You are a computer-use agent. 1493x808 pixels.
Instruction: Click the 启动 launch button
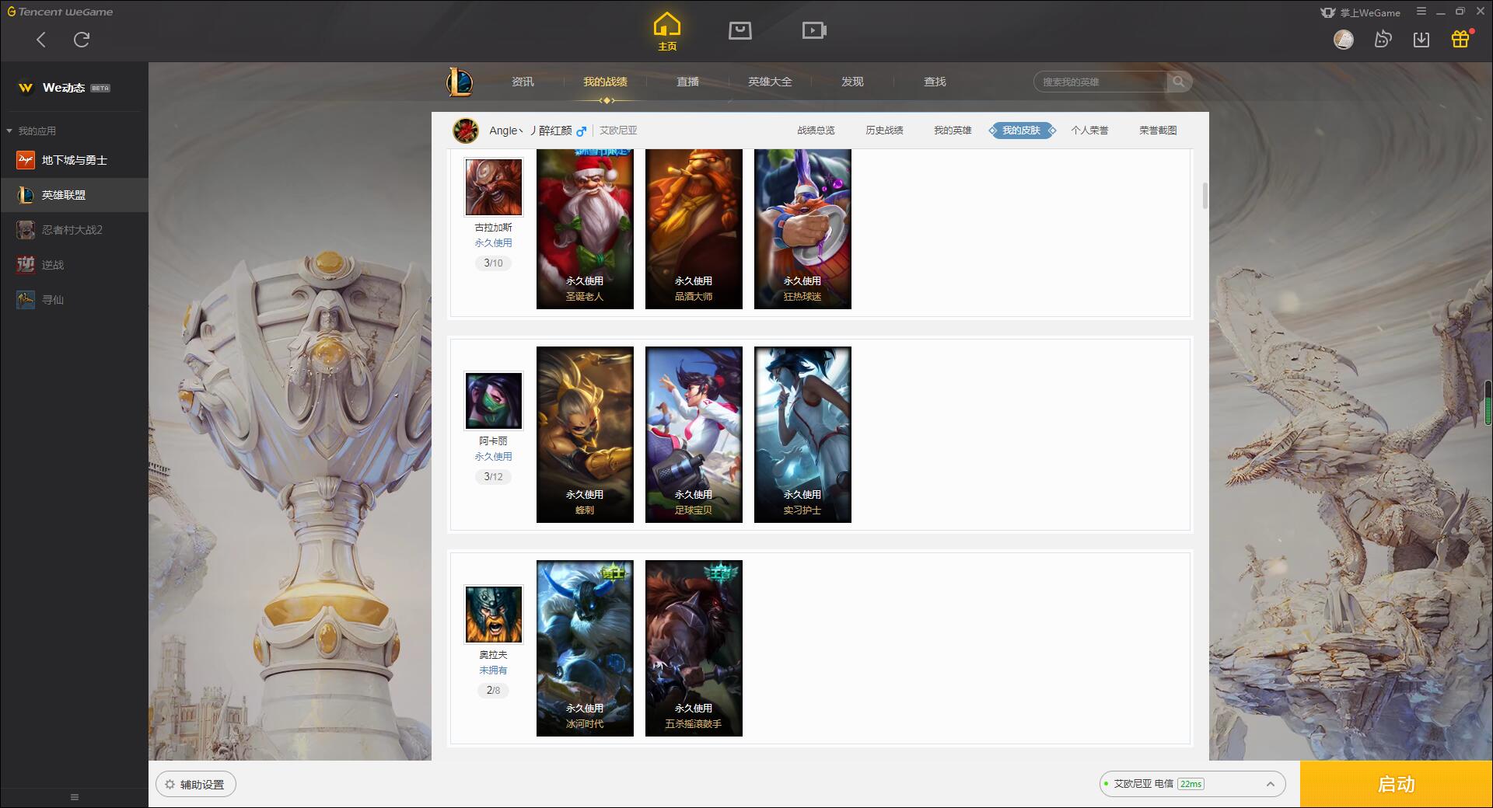1396,784
